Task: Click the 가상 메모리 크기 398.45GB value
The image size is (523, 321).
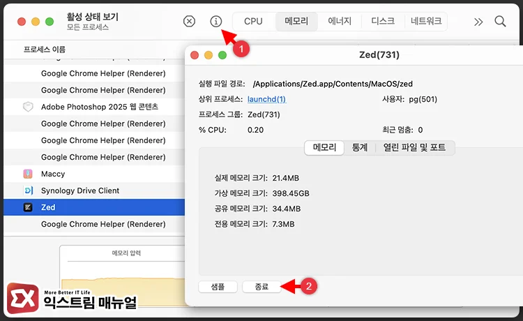Action: [x=291, y=193]
